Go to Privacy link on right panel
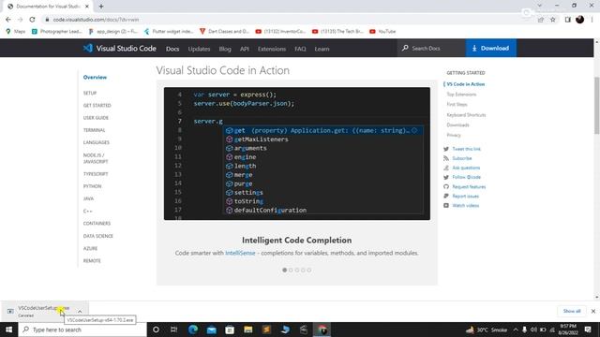600x337 pixels. pyautogui.click(x=454, y=135)
